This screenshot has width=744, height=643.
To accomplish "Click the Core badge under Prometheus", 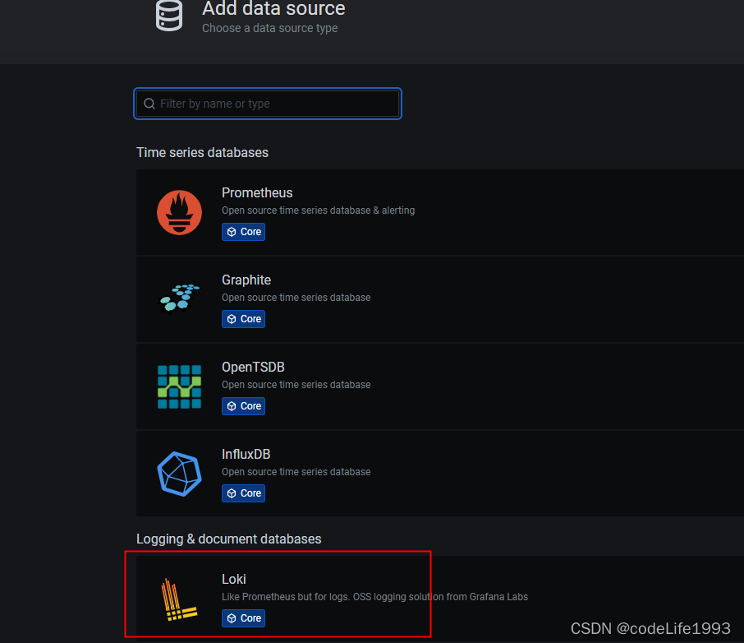I will click(x=243, y=232).
